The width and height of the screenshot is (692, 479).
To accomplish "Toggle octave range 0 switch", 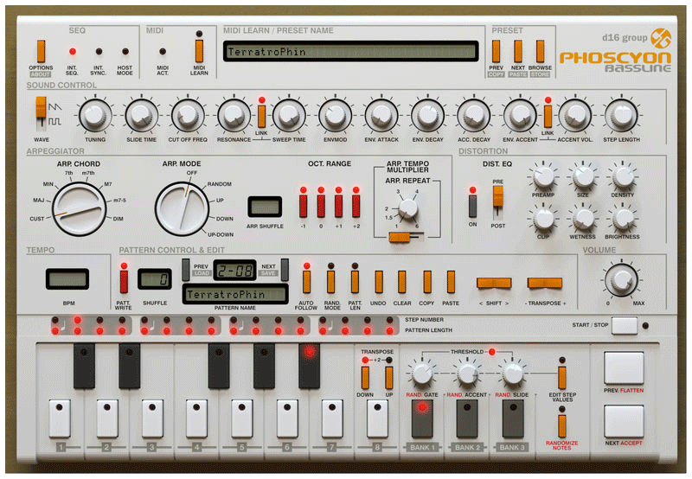I will [x=321, y=206].
